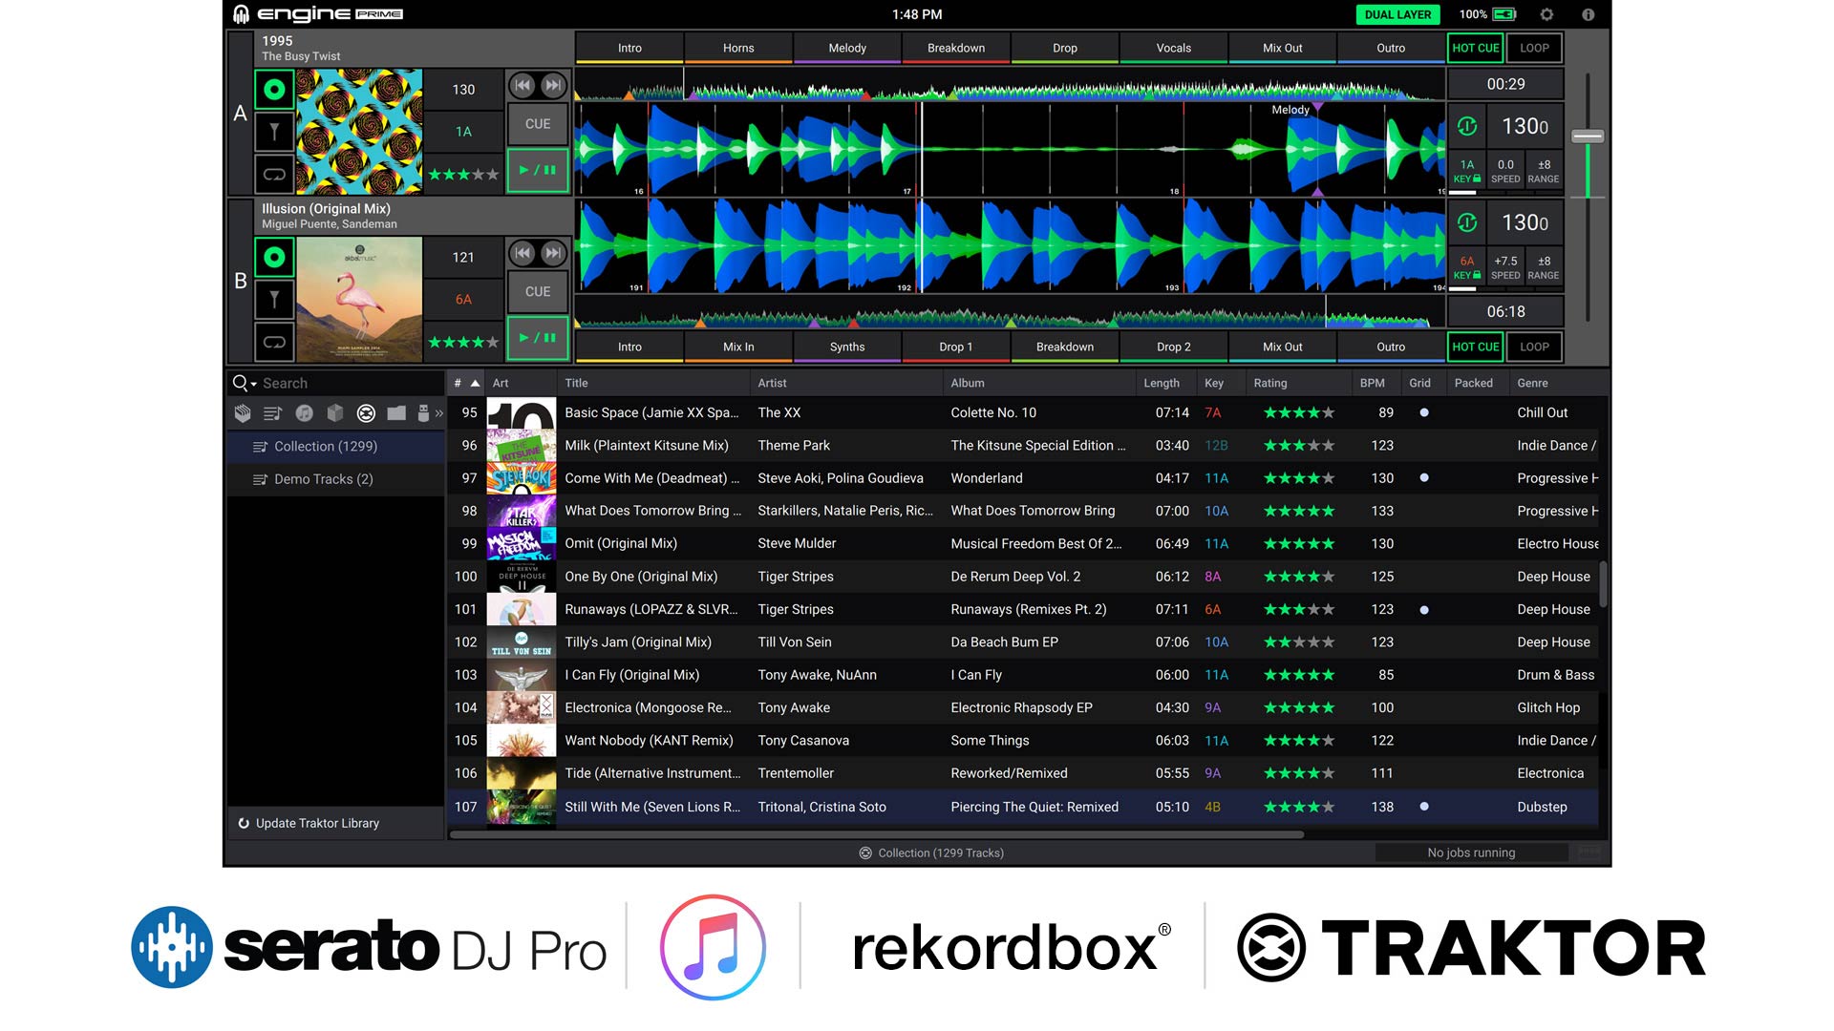Click the horizontal track list scrollbar
Image resolution: width=1834 pixels, height=1031 pixels.
(x=877, y=834)
